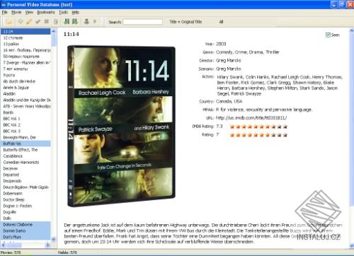The width and height of the screenshot is (354, 256).
Task: Click the person icon in toolbar
Action: (86, 21)
